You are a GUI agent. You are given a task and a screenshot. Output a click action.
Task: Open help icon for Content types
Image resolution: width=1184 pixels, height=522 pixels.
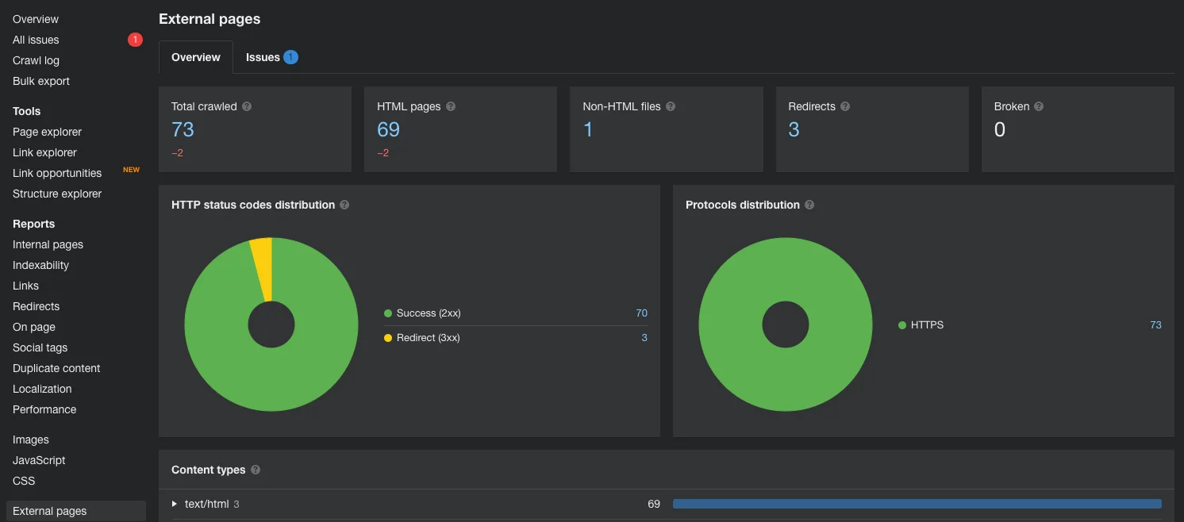click(x=256, y=470)
